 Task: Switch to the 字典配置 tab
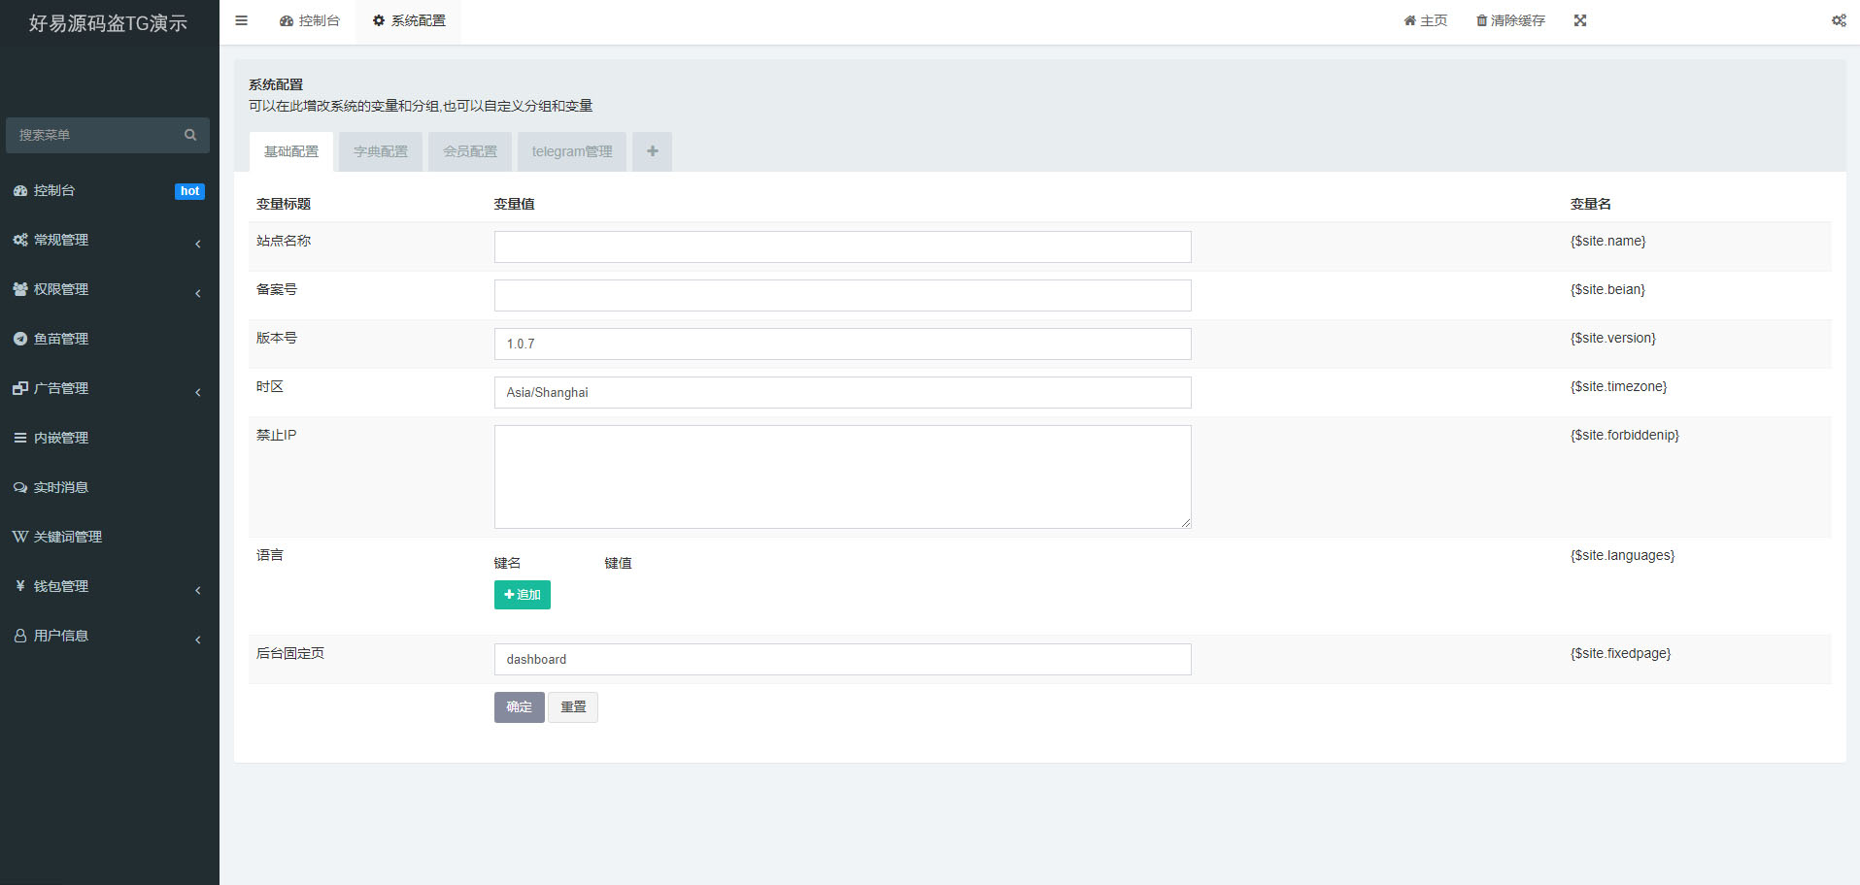381,151
